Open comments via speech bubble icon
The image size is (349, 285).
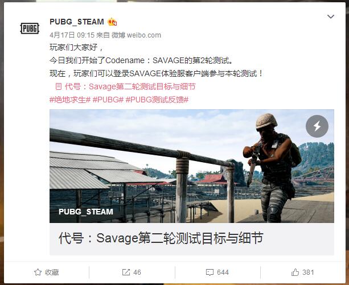tap(210, 272)
